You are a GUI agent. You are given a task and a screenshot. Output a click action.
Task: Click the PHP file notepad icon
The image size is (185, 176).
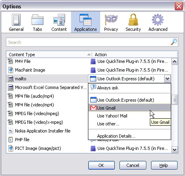[11, 140]
